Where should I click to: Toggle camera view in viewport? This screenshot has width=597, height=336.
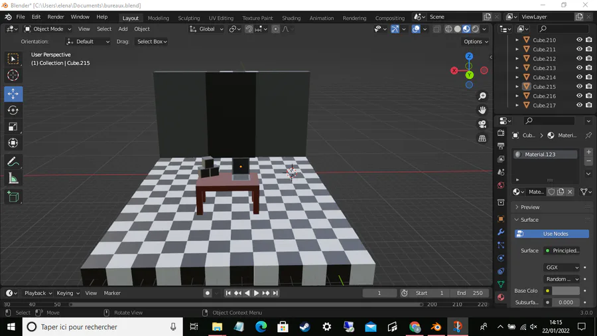tap(482, 124)
